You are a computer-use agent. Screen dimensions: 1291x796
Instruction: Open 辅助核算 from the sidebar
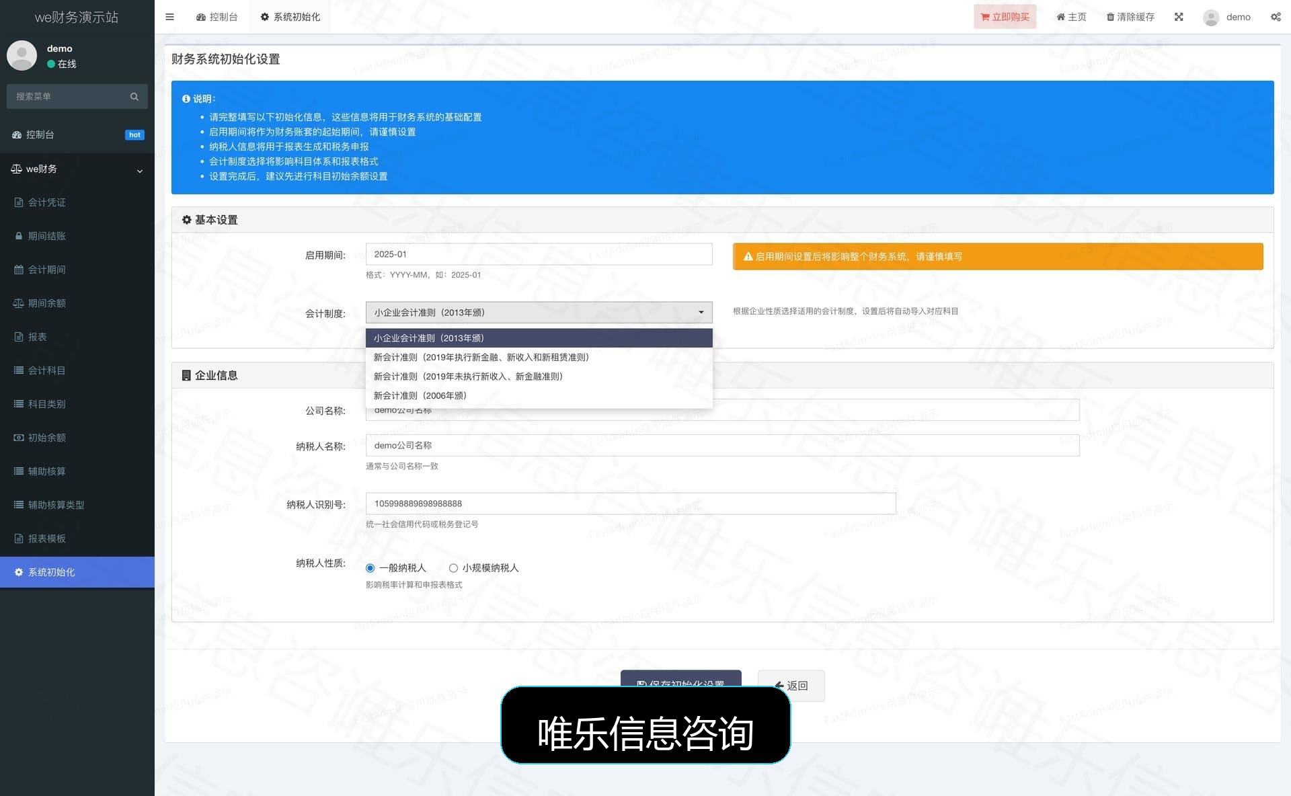(x=77, y=471)
